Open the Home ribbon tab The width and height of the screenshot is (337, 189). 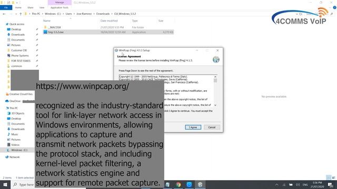(x=18, y=7)
